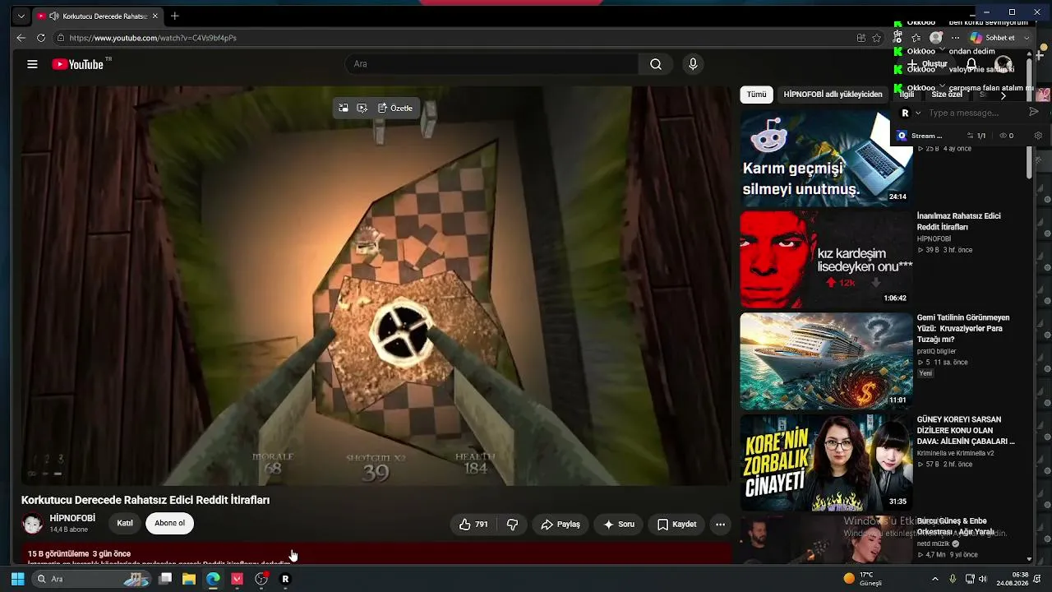The image size is (1052, 592).
Task: Reload the page with the refresh icon
Action: (41, 38)
